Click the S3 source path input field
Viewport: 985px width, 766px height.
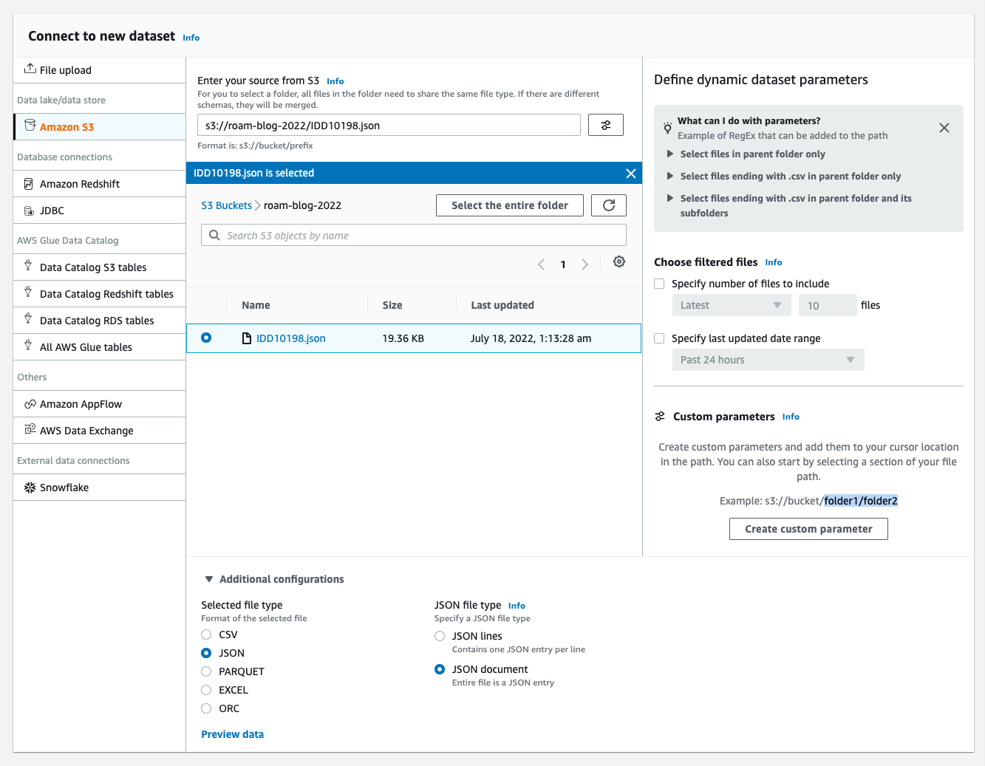pos(389,125)
